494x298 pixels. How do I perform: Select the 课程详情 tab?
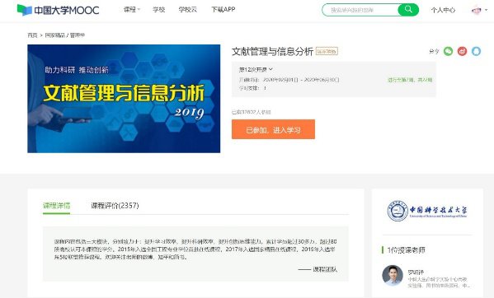pos(56,206)
